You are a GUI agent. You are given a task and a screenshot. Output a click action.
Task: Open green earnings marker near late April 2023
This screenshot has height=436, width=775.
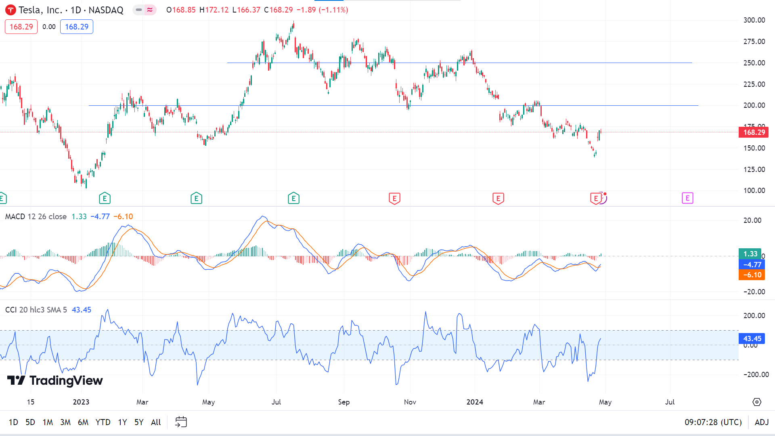pyautogui.click(x=196, y=198)
